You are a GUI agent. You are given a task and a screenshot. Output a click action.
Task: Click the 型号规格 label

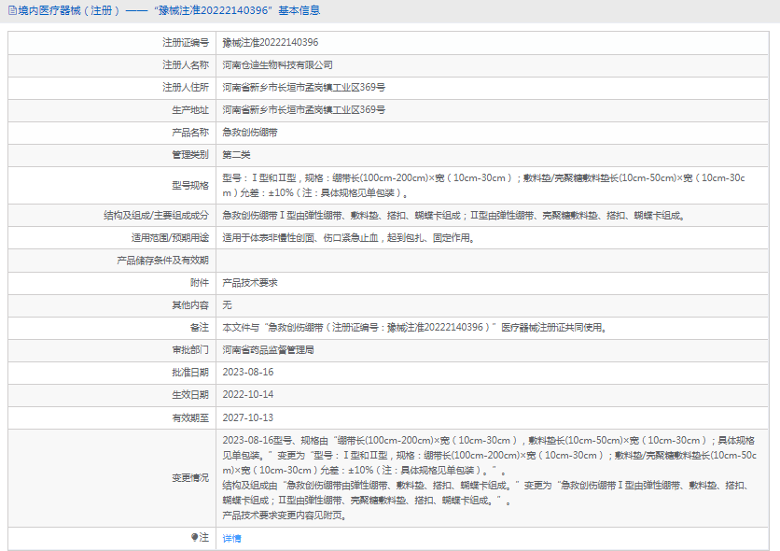pos(190,185)
